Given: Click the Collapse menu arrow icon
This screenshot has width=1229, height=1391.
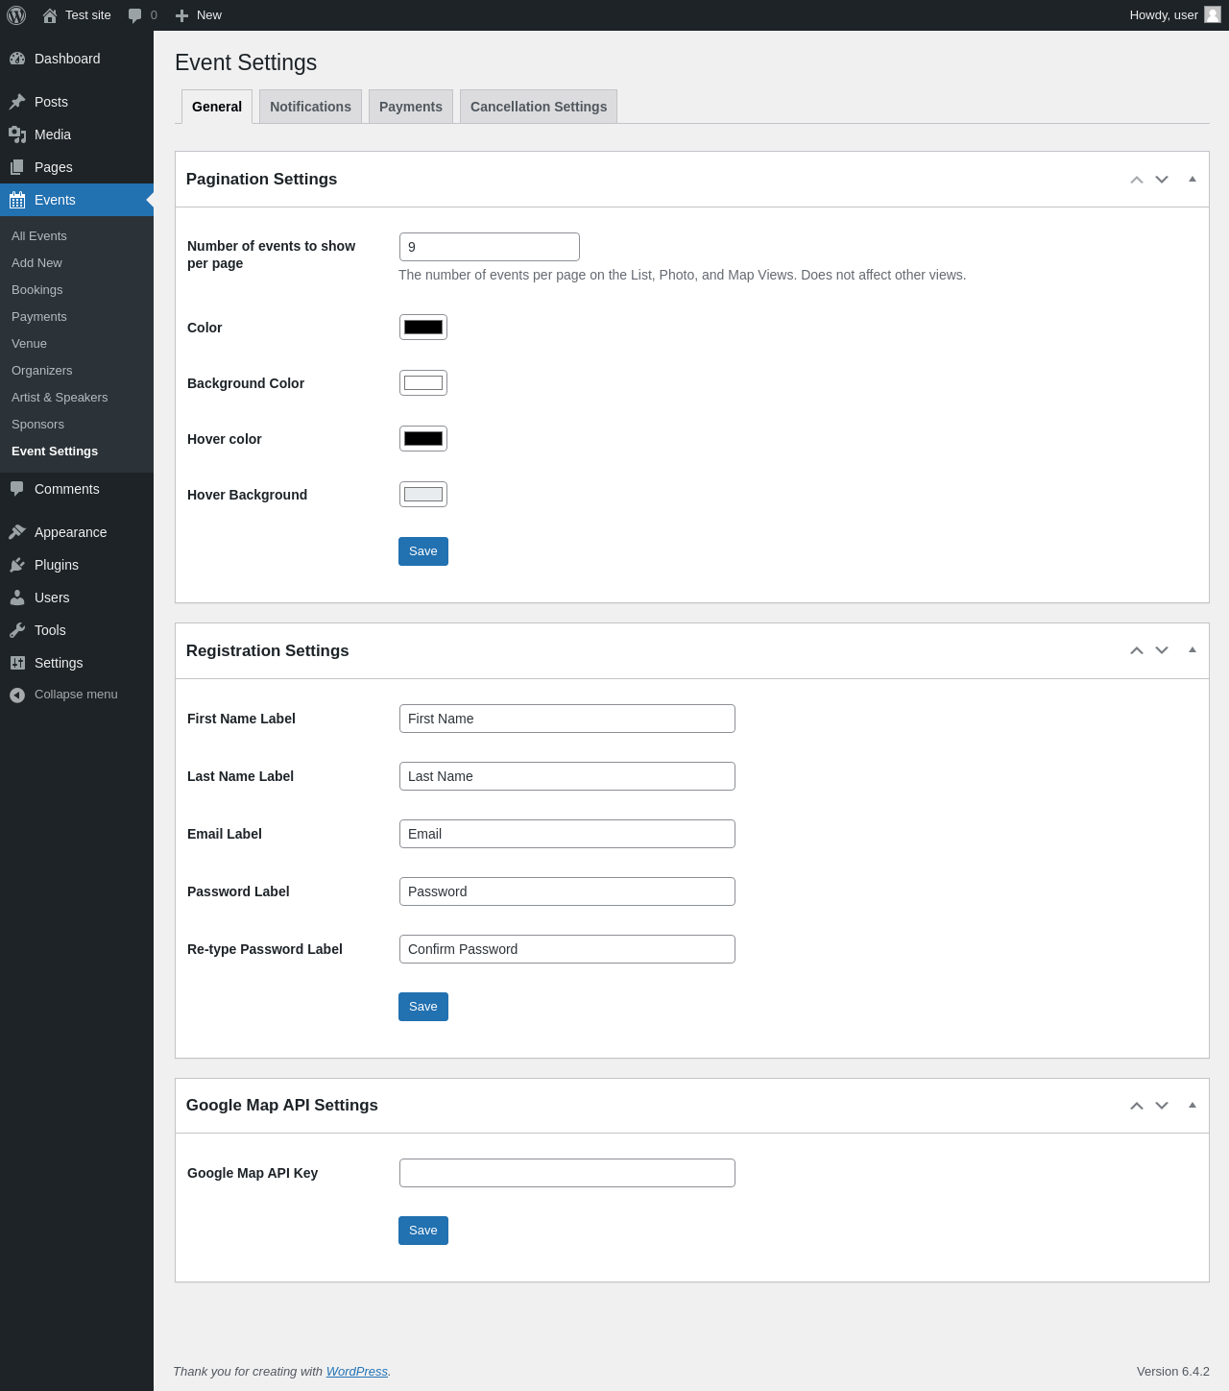Looking at the screenshot, I should (x=17, y=695).
